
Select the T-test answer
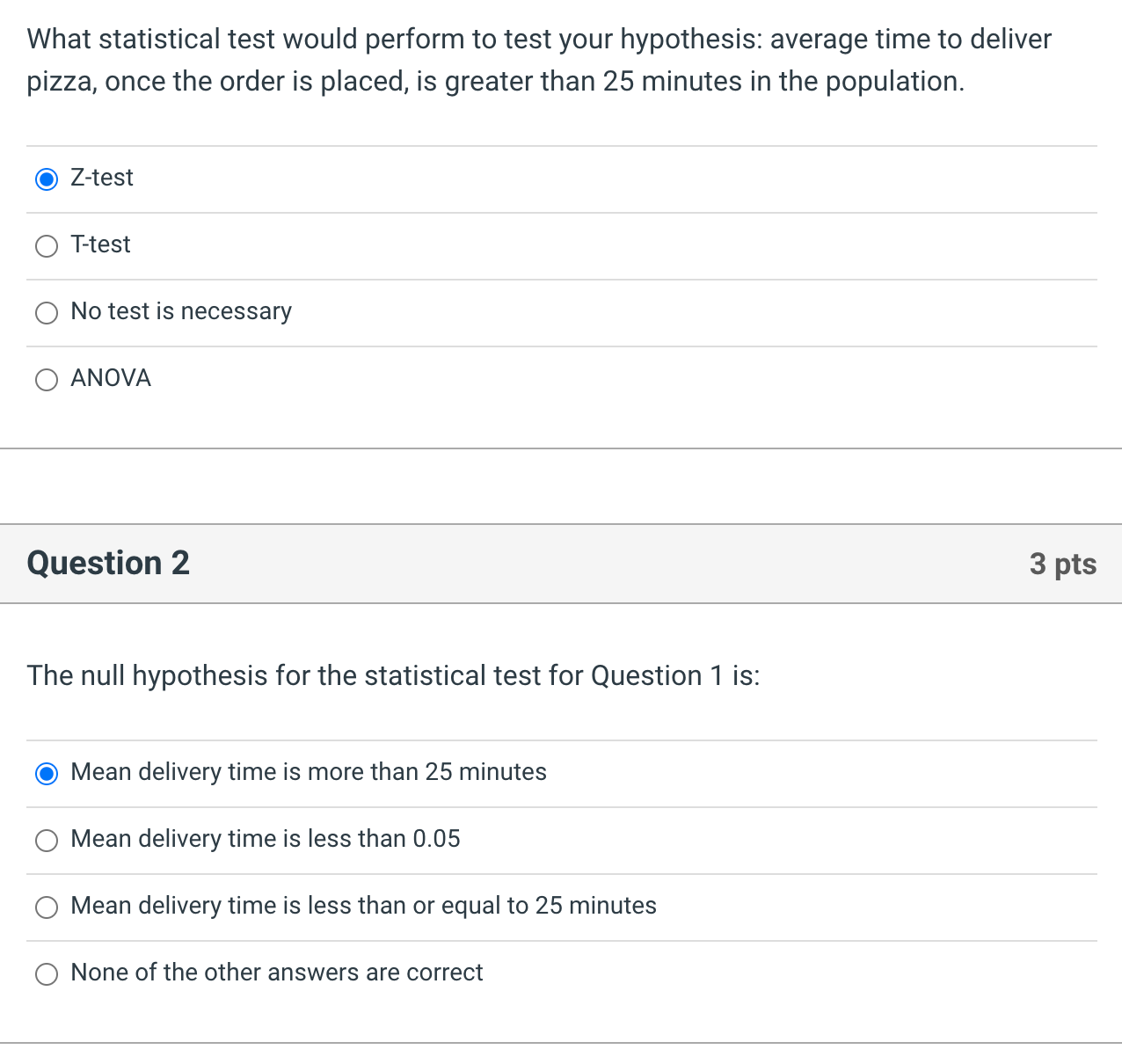click(x=46, y=246)
